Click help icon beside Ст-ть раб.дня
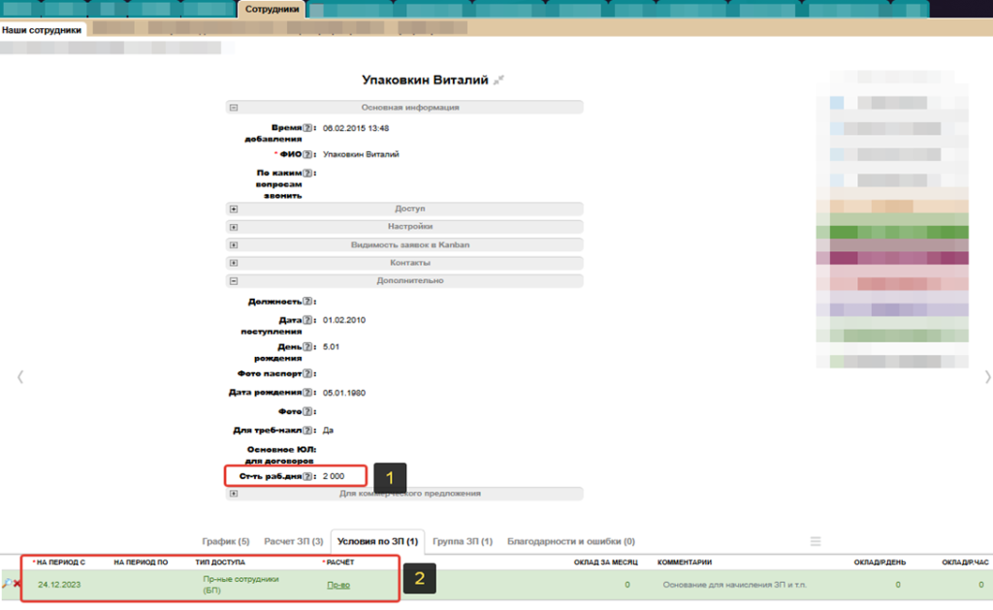This screenshot has height=610, width=993. click(x=307, y=476)
